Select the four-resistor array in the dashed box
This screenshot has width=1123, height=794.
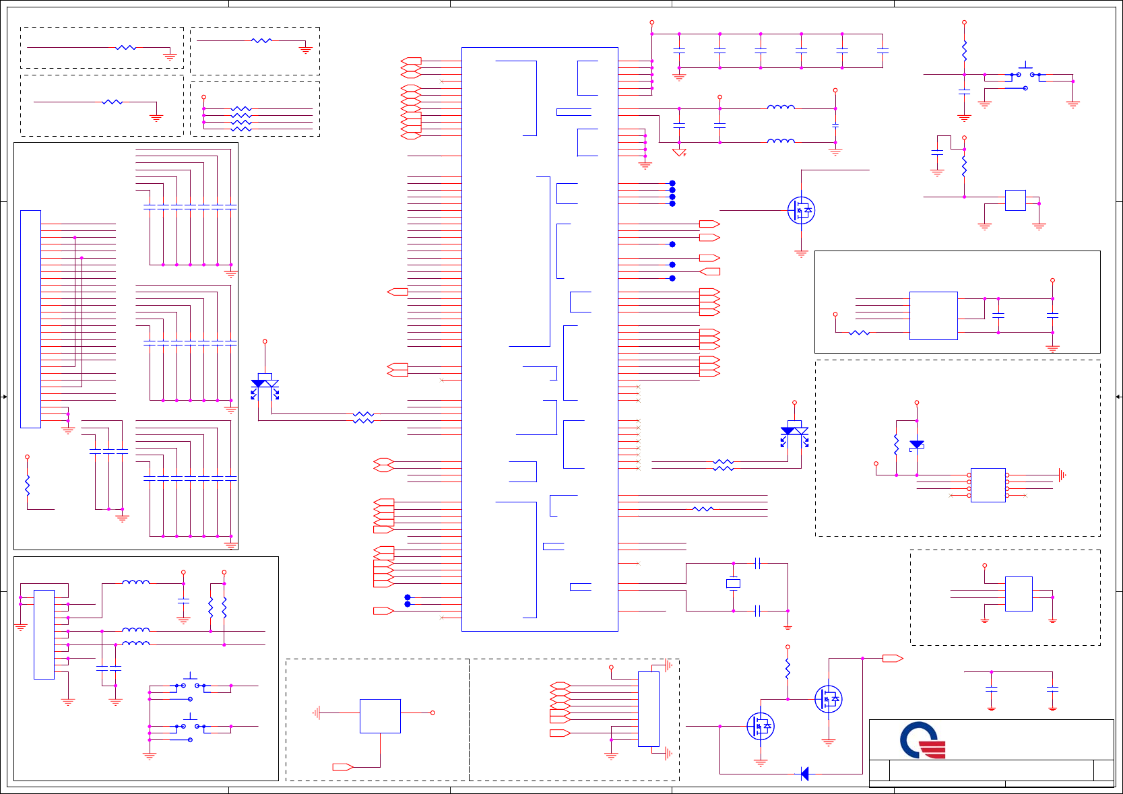(x=241, y=119)
